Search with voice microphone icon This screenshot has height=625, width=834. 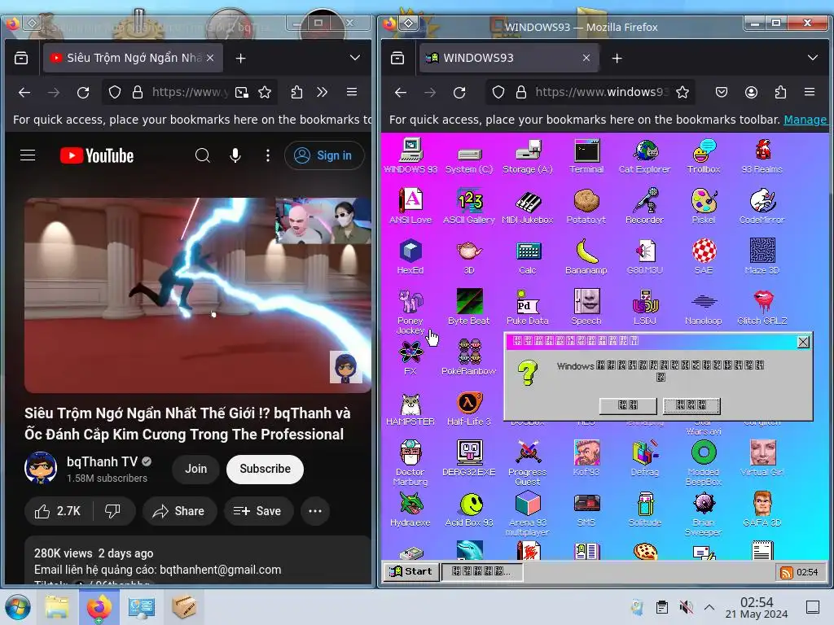235,155
